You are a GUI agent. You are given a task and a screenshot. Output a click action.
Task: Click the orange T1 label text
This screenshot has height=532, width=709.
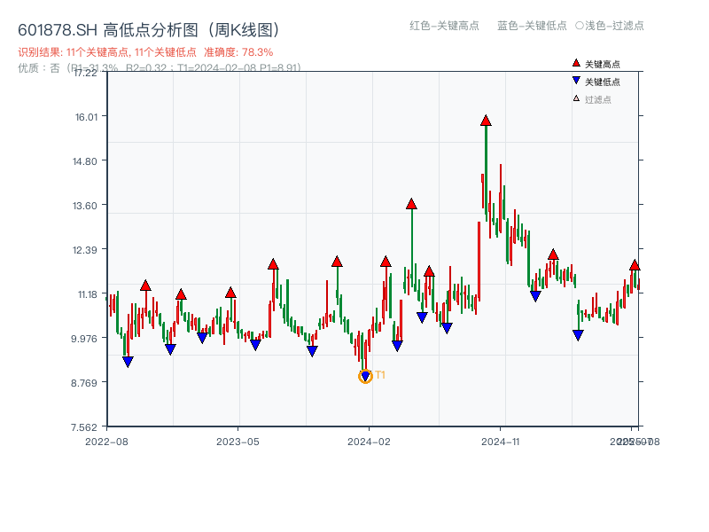pyautogui.click(x=380, y=375)
